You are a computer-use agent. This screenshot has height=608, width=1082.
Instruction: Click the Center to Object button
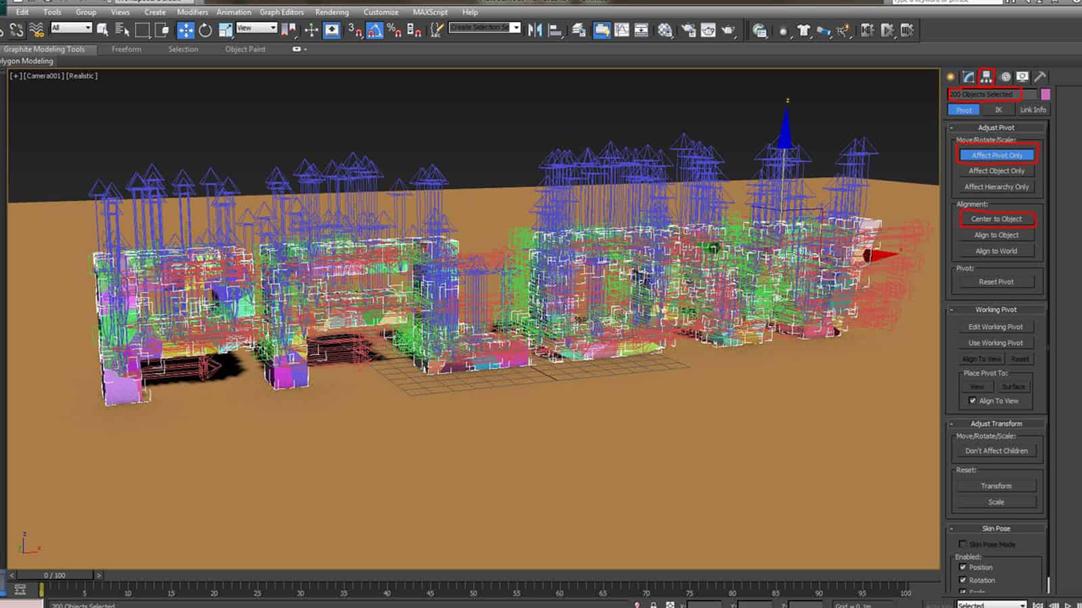click(x=996, y=219)
